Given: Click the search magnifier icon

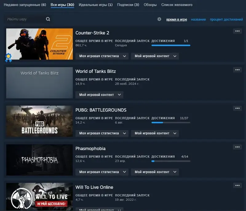Looking at the screenshot, I should 48,19.
